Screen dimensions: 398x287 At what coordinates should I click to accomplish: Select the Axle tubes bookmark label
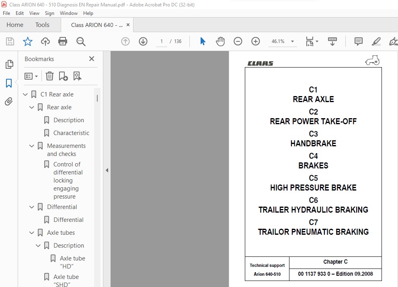(x=61, y=233)
